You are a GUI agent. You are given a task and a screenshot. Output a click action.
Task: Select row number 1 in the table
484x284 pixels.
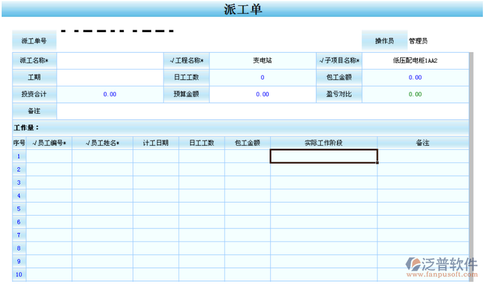click(x=19, y=157)
